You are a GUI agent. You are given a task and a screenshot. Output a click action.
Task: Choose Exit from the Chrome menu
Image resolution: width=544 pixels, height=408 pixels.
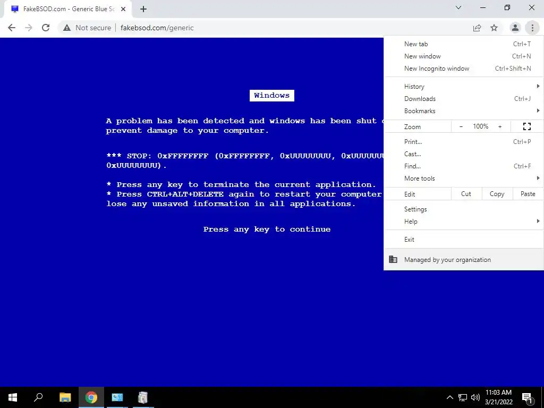click(x=463, y=240)
